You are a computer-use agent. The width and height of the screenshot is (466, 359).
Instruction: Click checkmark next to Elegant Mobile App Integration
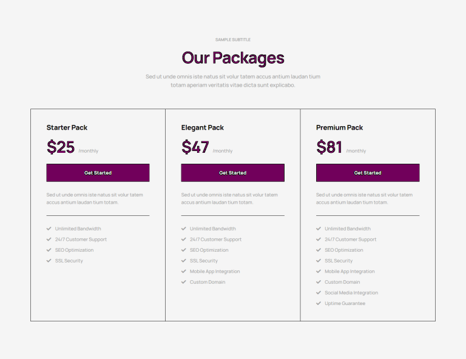click(x=184, y=272)
